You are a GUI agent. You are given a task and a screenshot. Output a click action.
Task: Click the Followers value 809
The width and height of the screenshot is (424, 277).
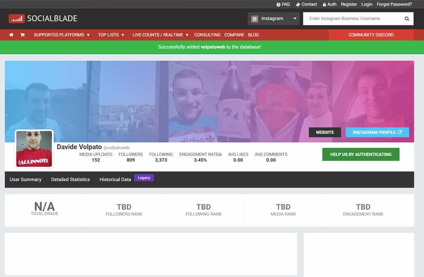[x=131, y=160]
